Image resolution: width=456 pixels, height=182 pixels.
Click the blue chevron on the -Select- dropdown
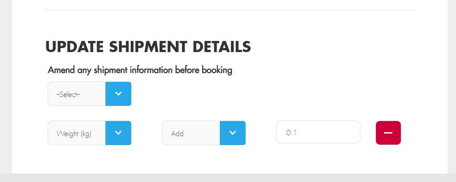click(x=118, y=94)
